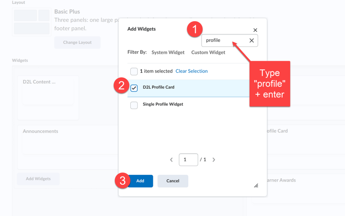Uncheck the D2L Profile Card checkbox
The image size is (345, 216).
tap(134, 88)
